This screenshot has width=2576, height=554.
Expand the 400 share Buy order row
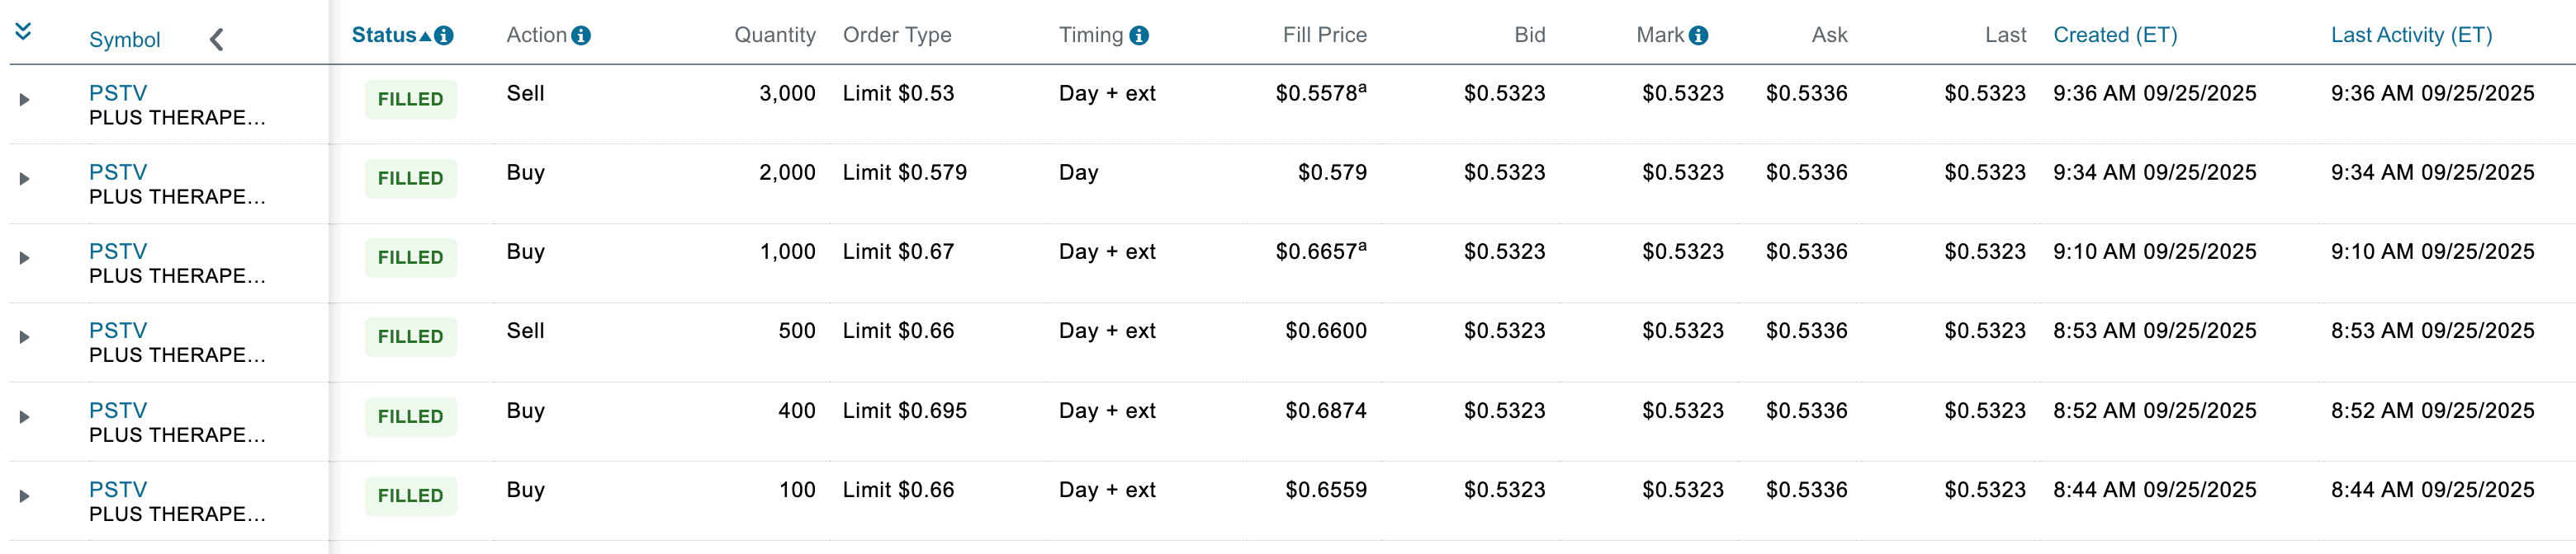pyautogui.click(x=25, y=417)
